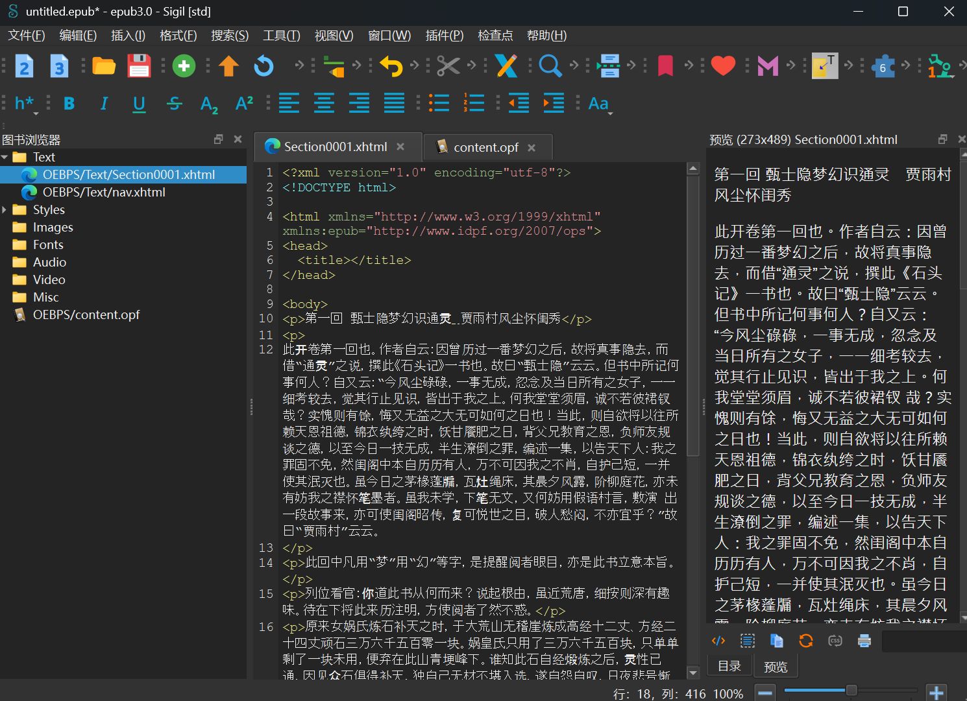Apply subscript formatting A₂
The width and height of the screenshot is (967, 701).
pyautogui.click(x=209, y=104)
